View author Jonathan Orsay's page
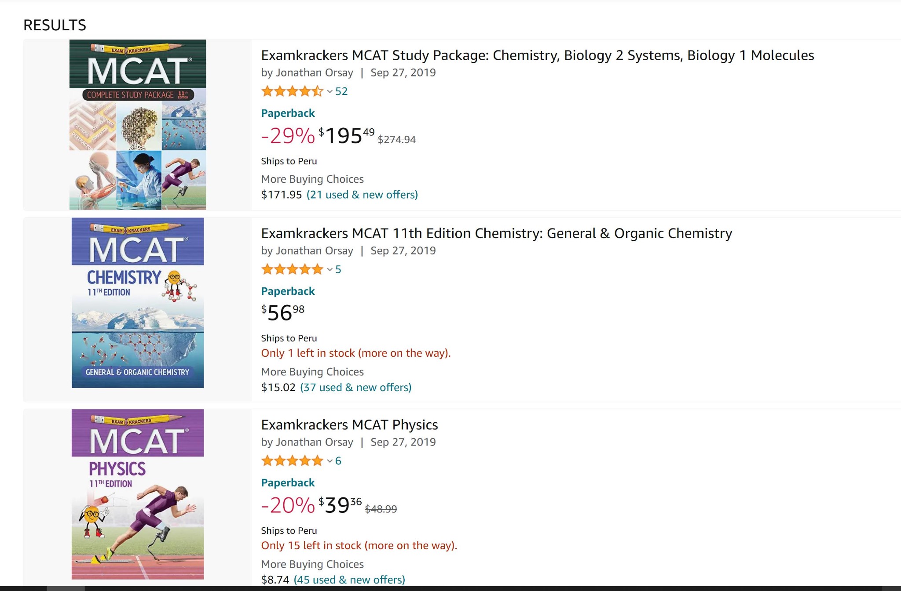This screenshot has height=591, width=901. point(313,72)
